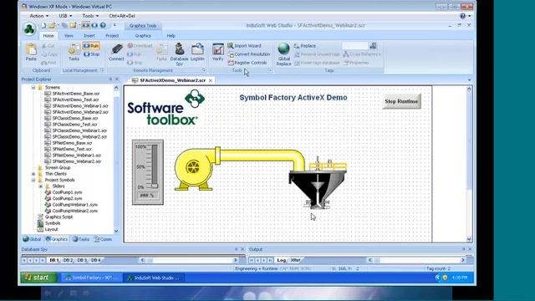Click Replace in Tags group

click(x=304, y=46)
